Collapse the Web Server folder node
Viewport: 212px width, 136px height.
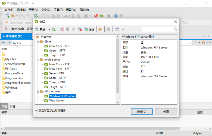coord(38,60)
